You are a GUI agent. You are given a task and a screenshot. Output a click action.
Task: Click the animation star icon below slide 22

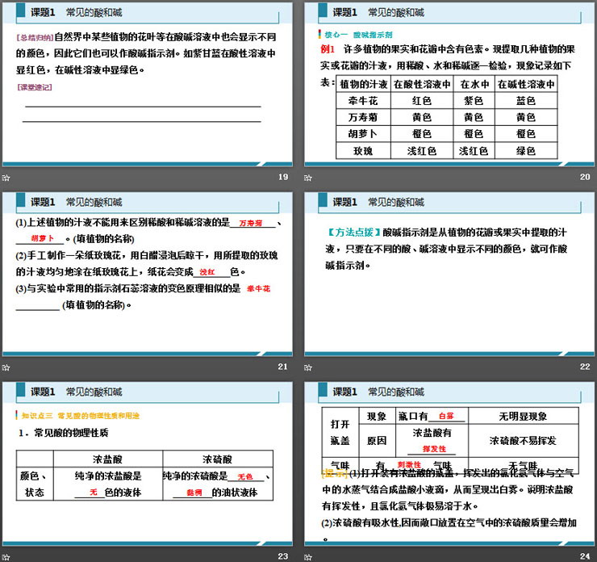[309, 367]
